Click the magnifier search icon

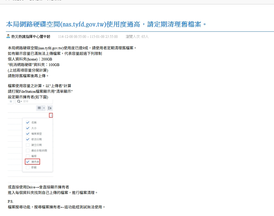click(19, 101)
